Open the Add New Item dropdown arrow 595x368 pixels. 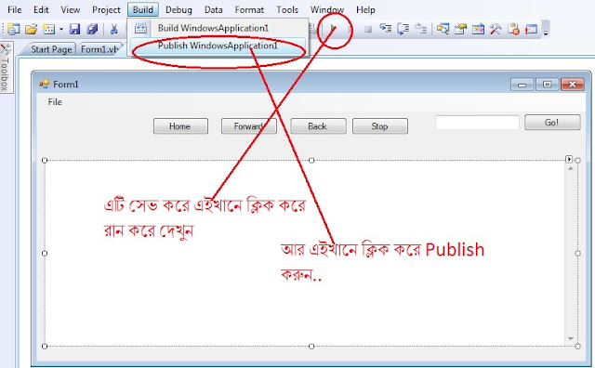click(x=61, y=29)
